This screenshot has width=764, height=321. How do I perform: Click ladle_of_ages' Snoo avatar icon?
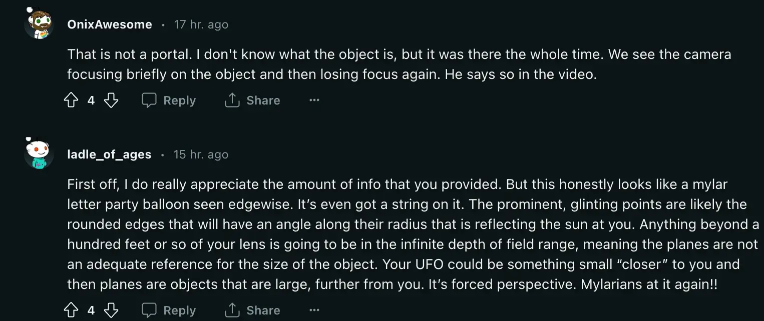[x=39, y=154]
